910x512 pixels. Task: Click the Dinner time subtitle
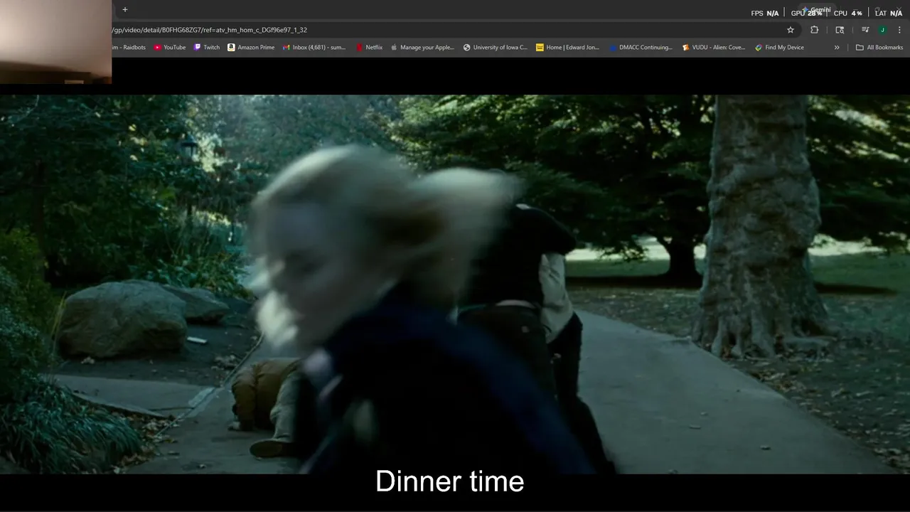(x=449, y=481)
